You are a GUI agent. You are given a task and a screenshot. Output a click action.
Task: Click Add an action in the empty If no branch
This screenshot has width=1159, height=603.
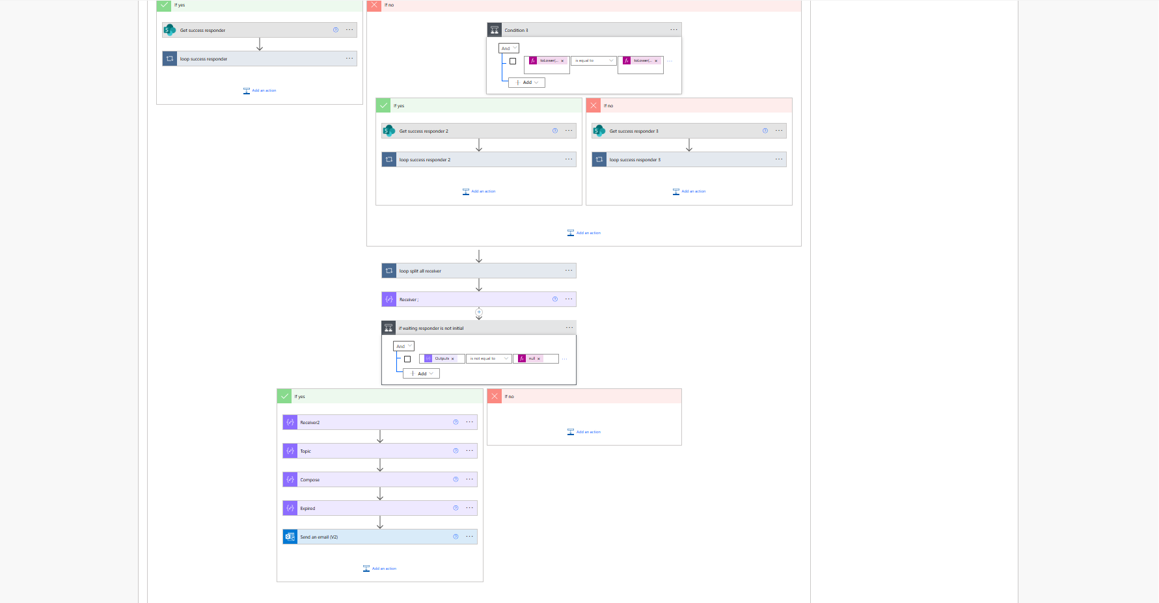pyautogui.click(x=584, y=432)
